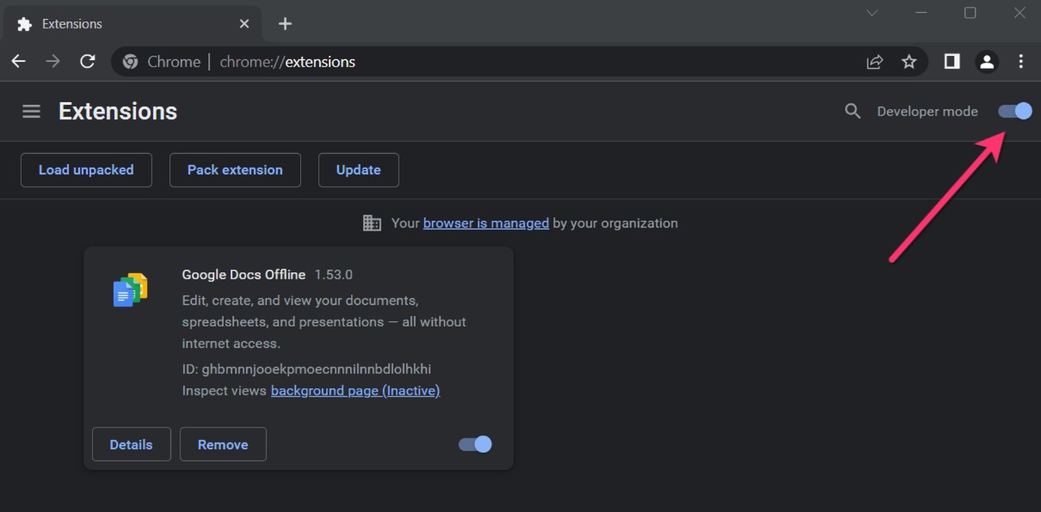This screenshot has width=1041, height=512.
Task: Maximize the Chrome window
Action: coord(970,13)
